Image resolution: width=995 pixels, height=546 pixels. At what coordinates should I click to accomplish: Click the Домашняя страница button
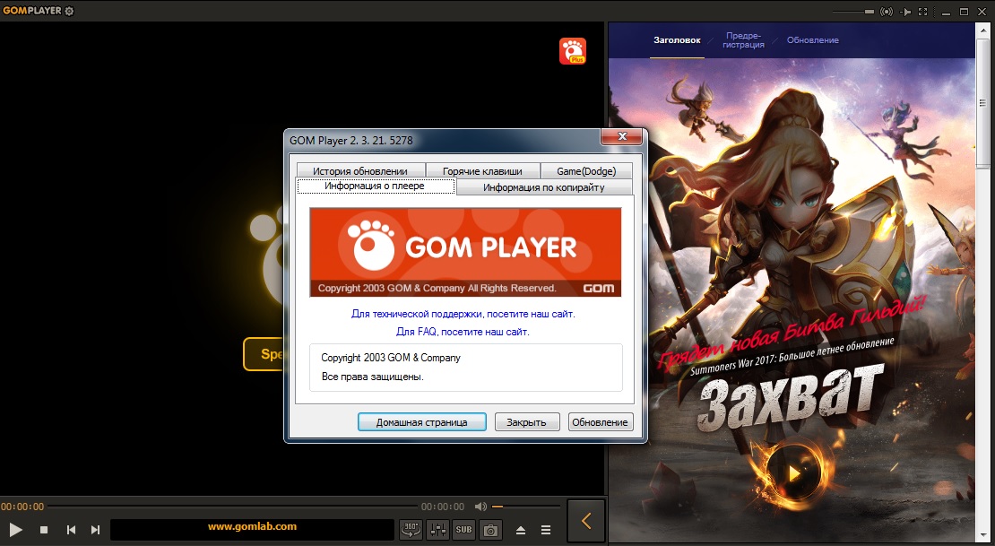422,422
